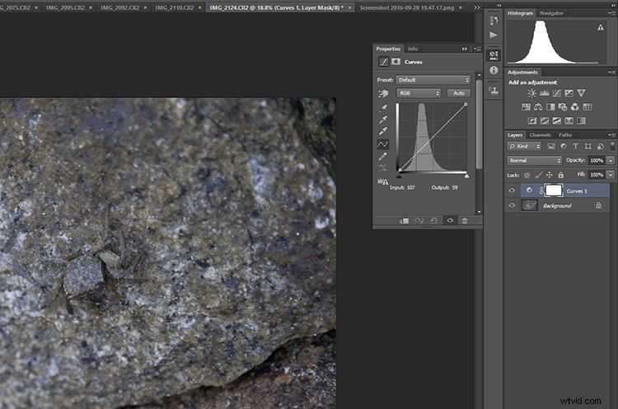
Task: Select the black point eyedropper in Curves
Action: coord(382,108)
